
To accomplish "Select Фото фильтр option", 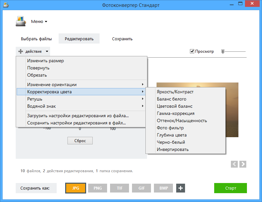I will (x=185, y=128).
